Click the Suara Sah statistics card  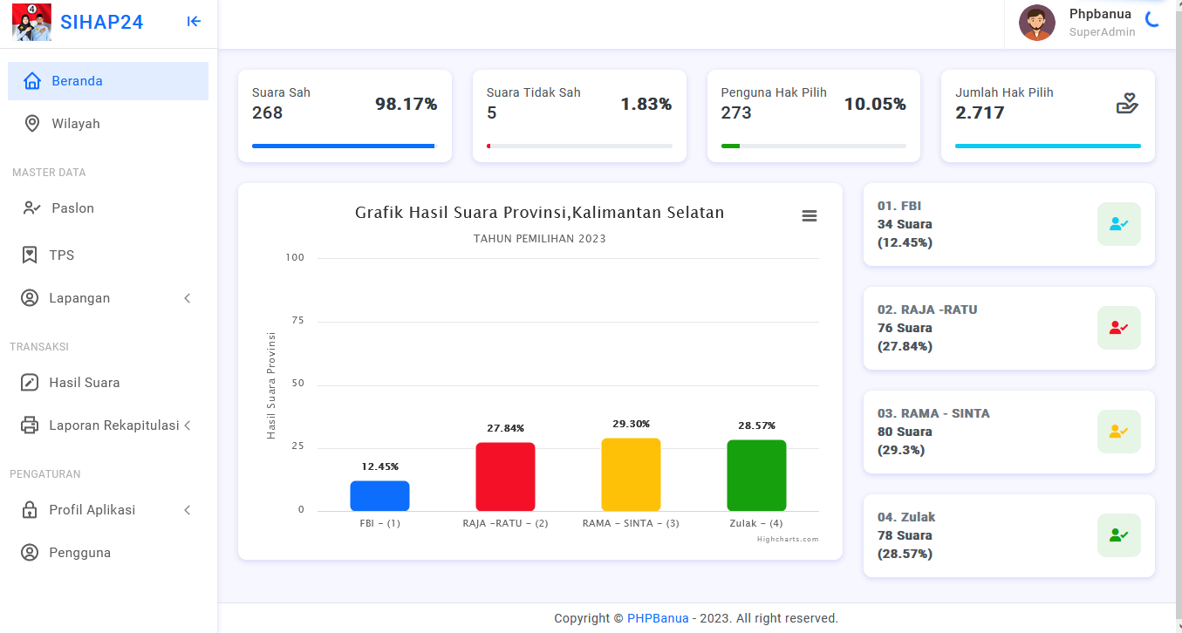tap(345, 116)
